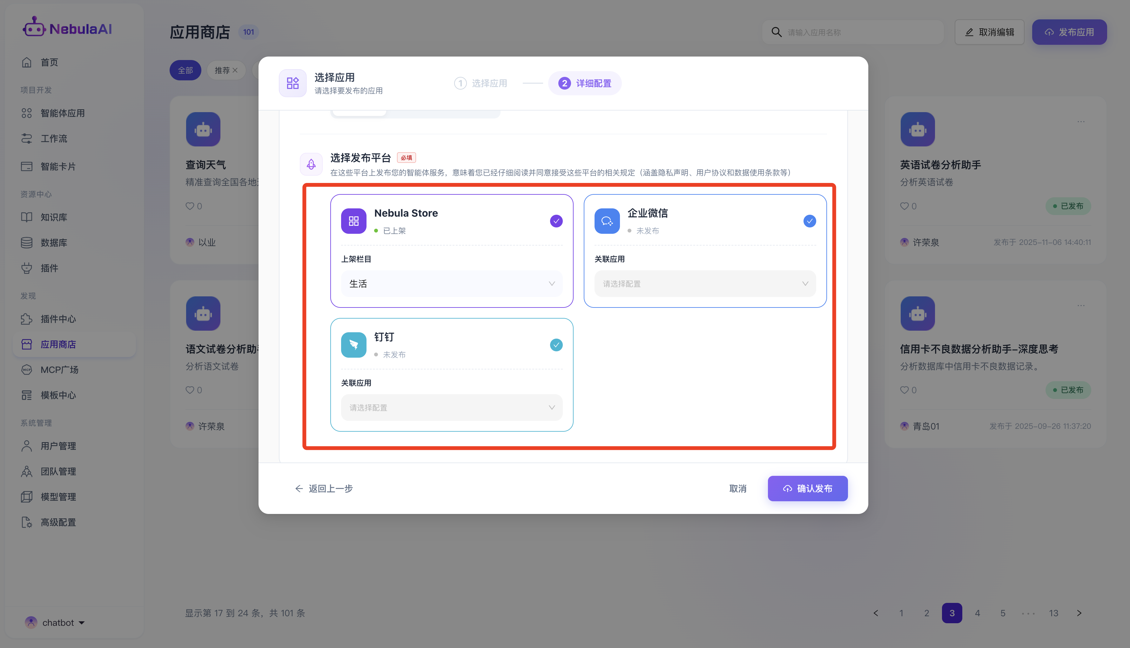Uncheck the Nebula Store platform checkmark
The width and height of the screenshot is (1130, 648).
556,221
